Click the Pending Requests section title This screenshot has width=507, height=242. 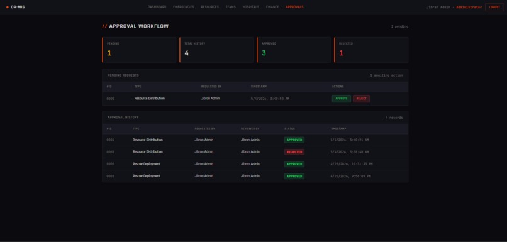[x=123, y=75]
